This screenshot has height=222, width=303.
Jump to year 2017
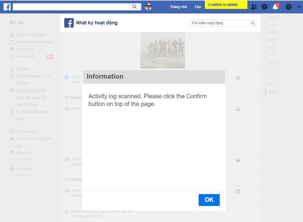[x=272, y=40]
